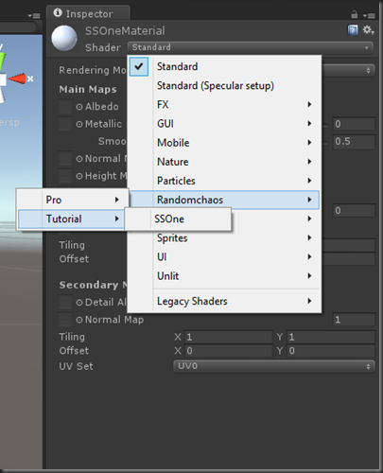Pick texture using Albedo circle selector
This screenshot has height=473, width=383.
79,107
